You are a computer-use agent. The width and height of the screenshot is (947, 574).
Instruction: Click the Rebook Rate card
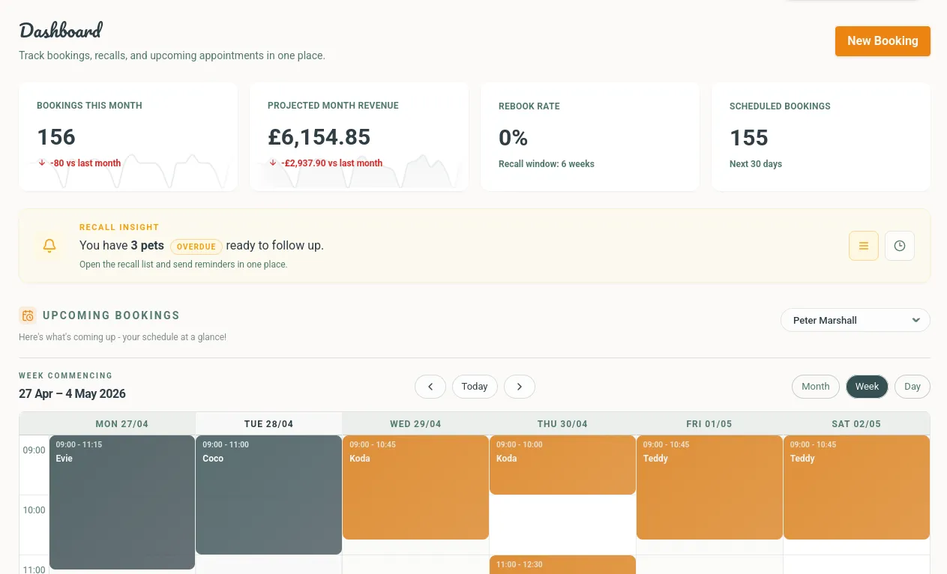590,136
